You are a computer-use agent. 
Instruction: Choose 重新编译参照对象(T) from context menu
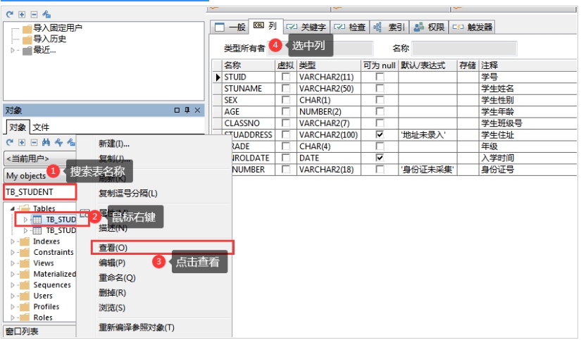click(137, 328)
